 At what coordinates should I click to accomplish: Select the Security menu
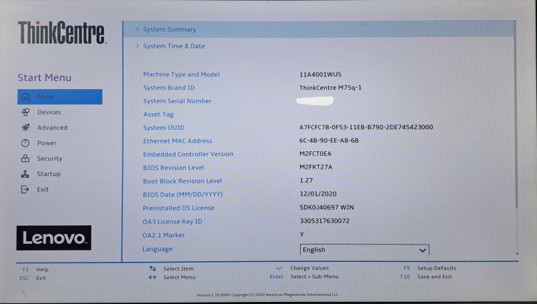50,159
